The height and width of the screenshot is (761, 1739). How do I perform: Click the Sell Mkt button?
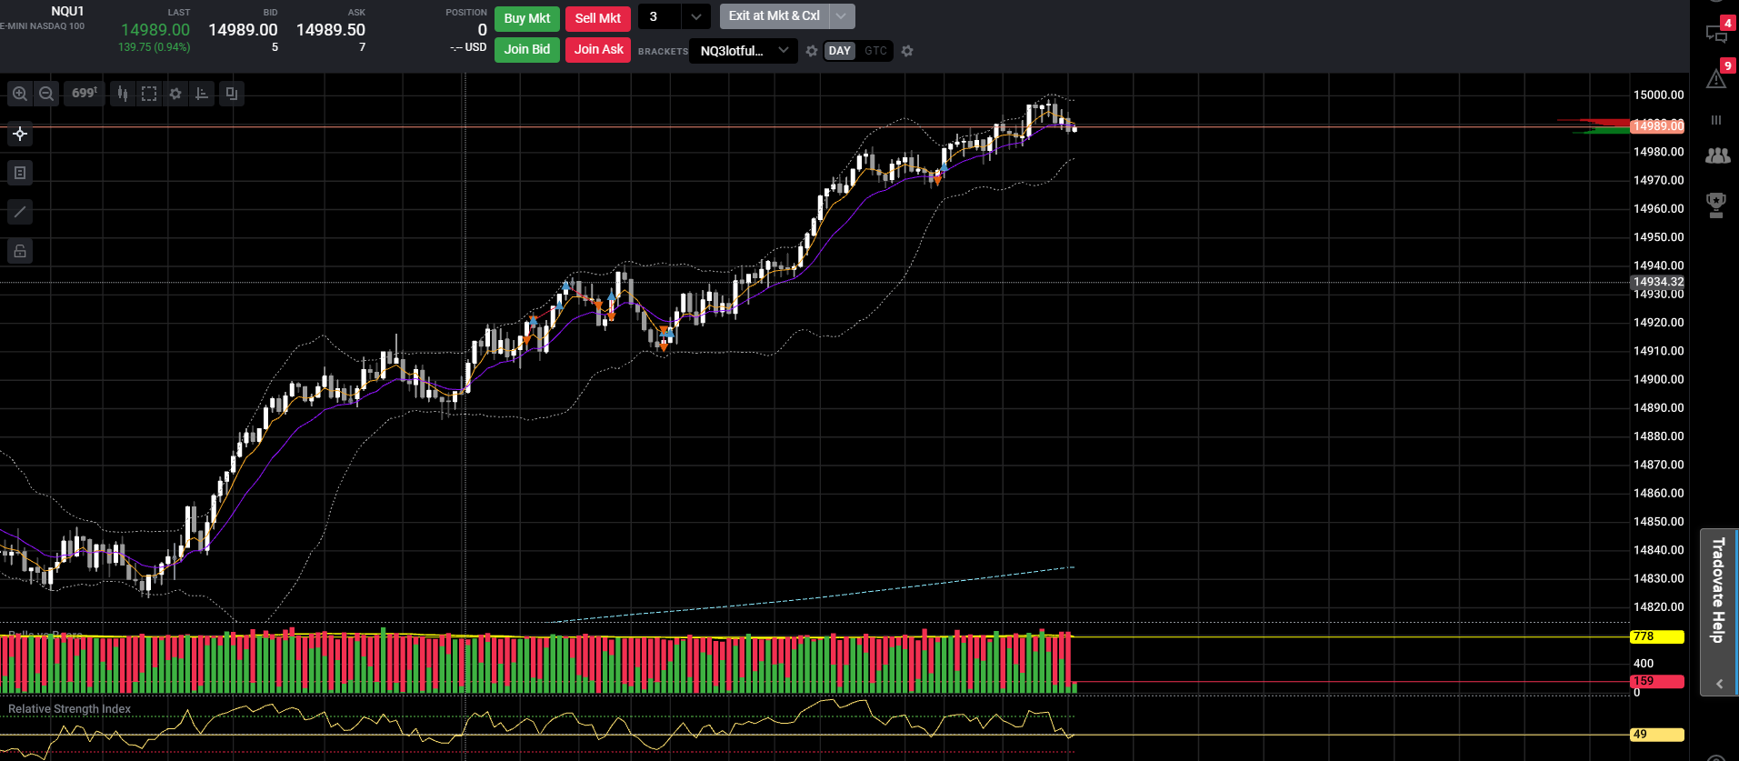(597, 18)
